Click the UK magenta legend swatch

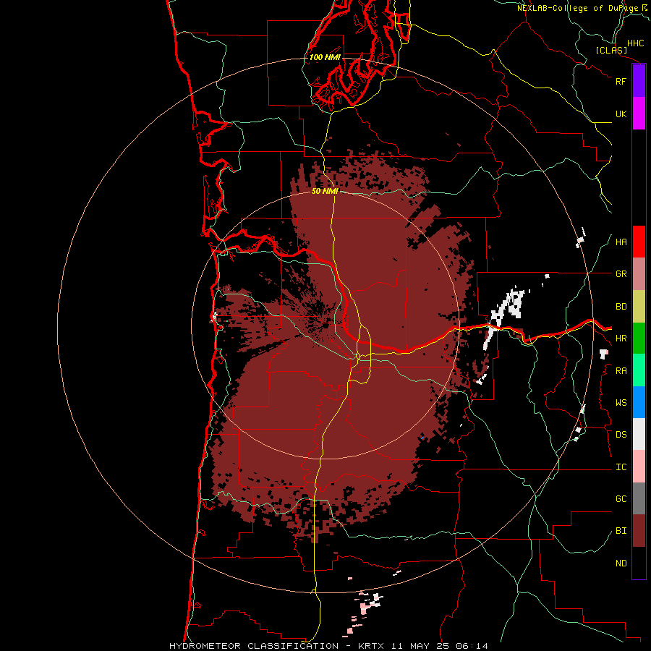coord(639,114)
